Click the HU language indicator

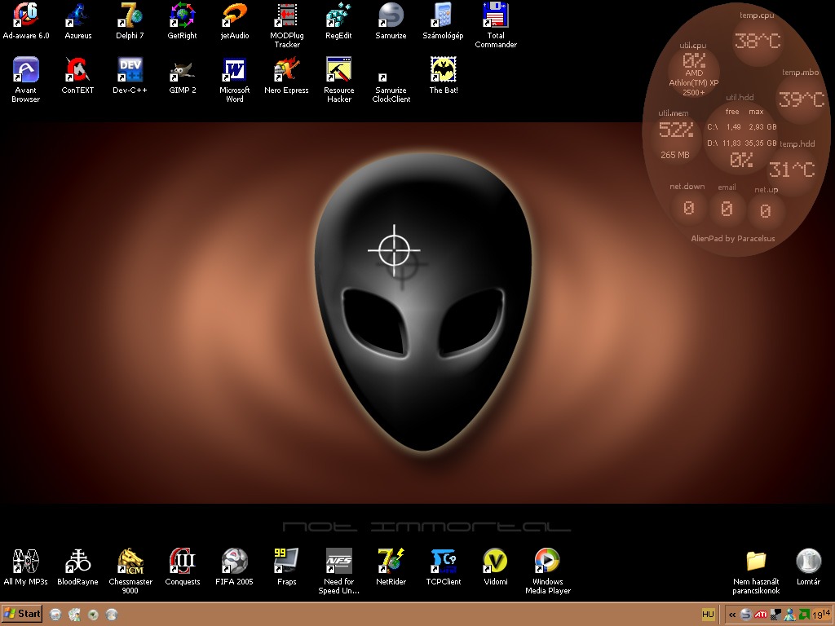(x=709, y=615)
